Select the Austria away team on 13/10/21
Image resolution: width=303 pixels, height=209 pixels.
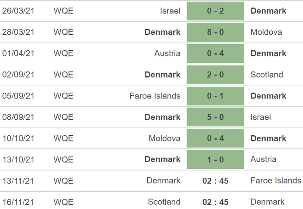[x=263, y=160]
